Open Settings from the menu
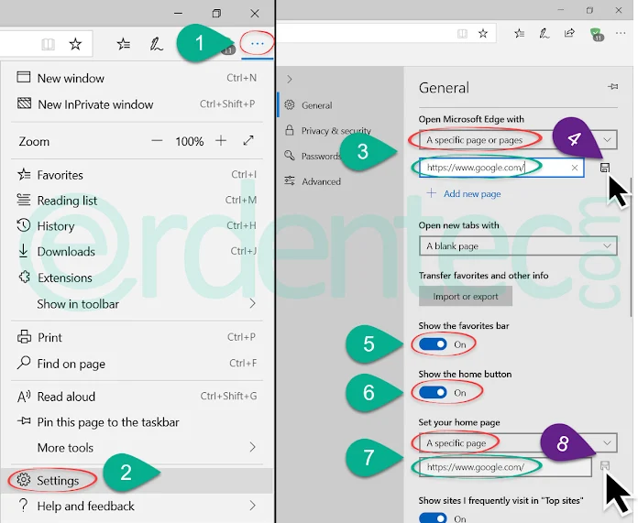Viewport: 638px width, 523px height. click(137, 480)
